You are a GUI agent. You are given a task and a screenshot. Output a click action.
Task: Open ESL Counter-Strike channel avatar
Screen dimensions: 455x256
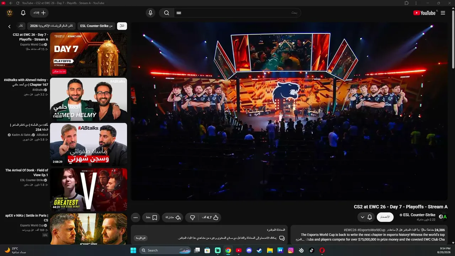click(x=443, y=217)
